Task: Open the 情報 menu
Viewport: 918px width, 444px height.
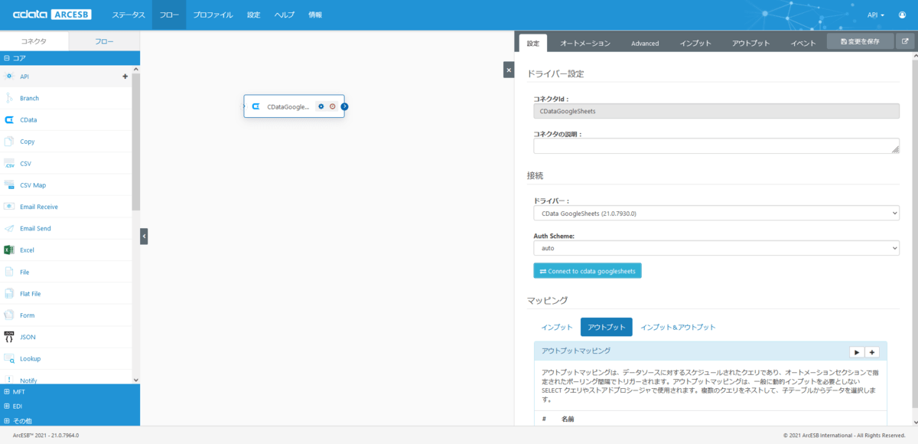Action: 315,15
